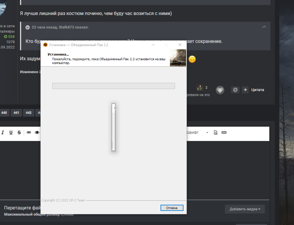Click the installer progress bar
The image size is (294, 225).
click(114, 86)
